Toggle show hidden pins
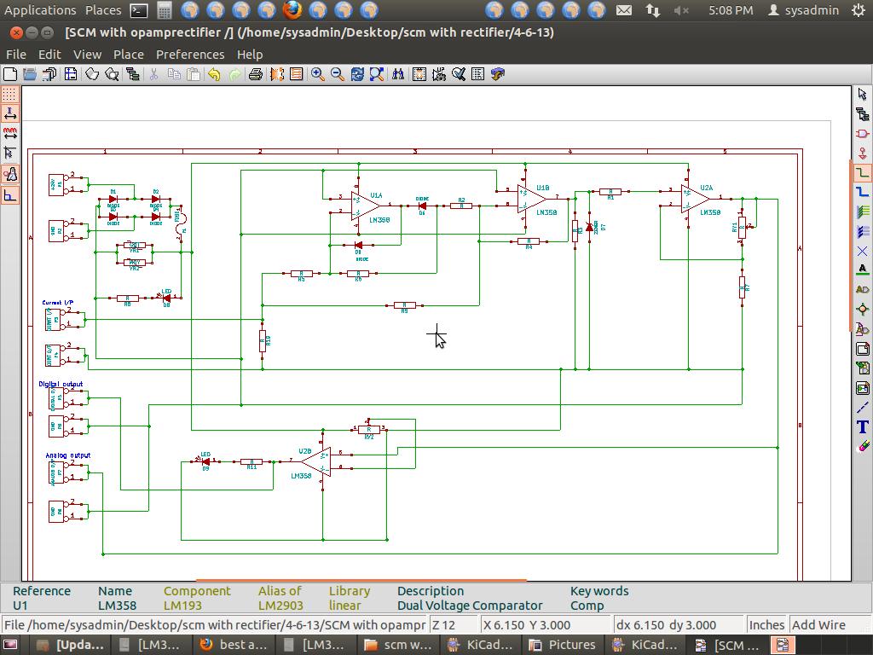 click(x=9, y=174)
